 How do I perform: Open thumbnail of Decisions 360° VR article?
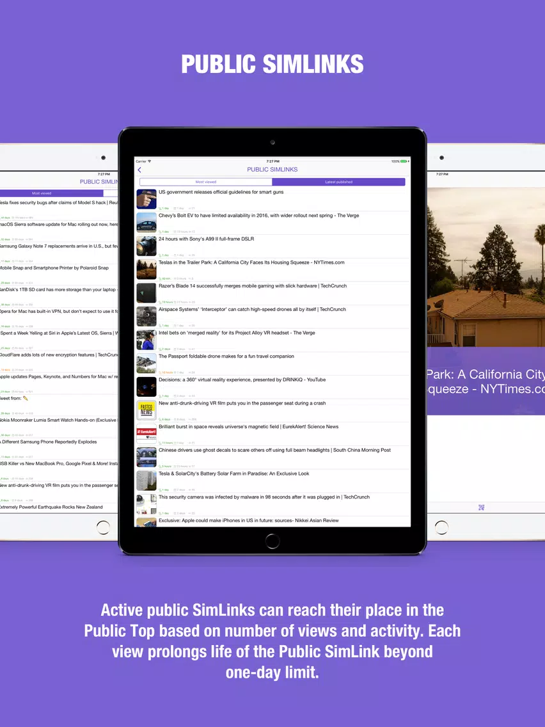point(146,387)
